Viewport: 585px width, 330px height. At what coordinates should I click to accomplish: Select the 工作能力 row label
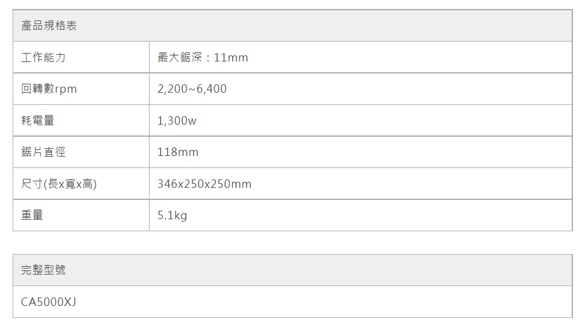coord(43,58)
